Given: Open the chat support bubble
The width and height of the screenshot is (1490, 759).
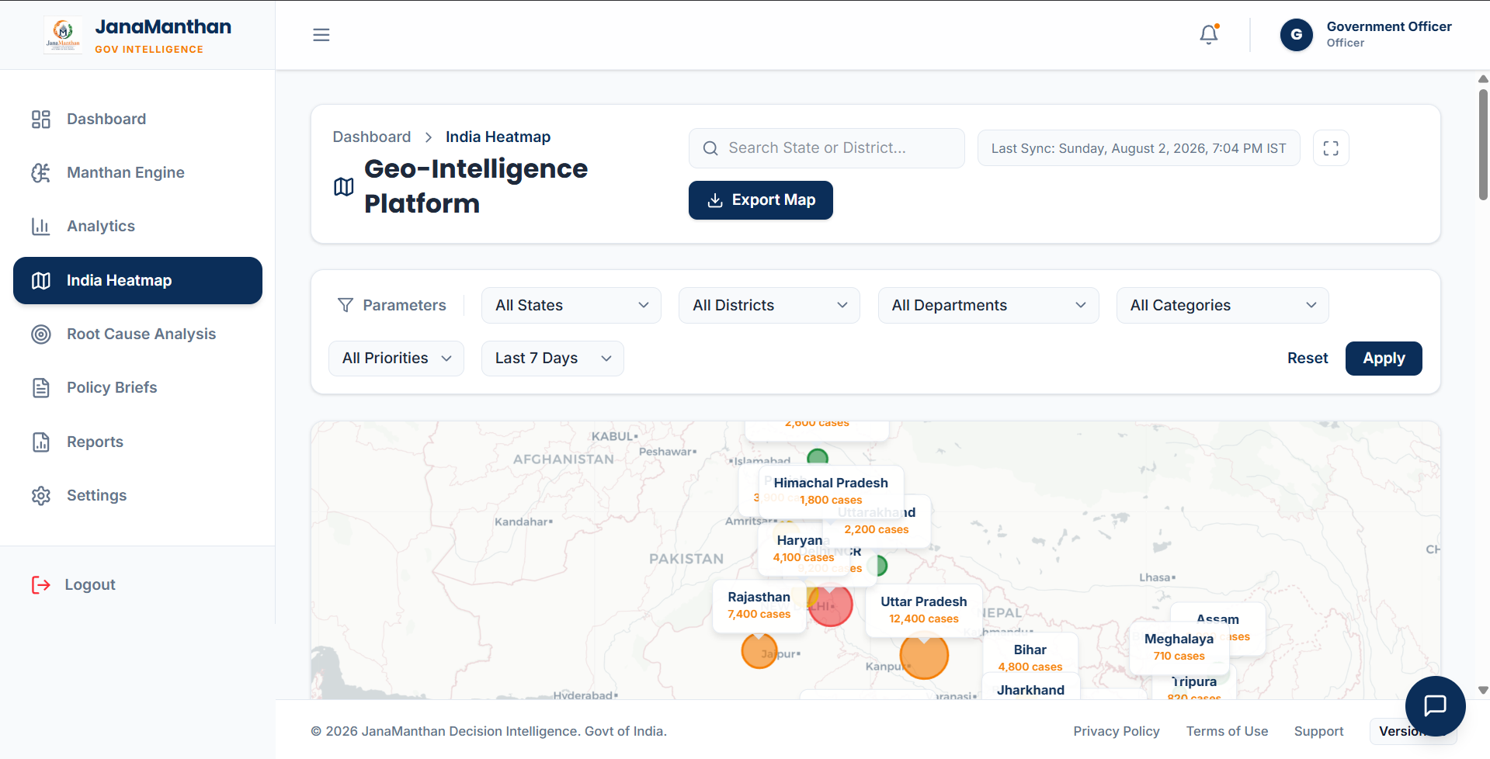Looking at the screenshot, I should (1435, 705).
